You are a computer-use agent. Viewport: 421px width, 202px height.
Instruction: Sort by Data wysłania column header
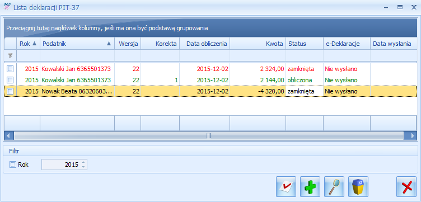pyautogui.click(x=394, y=44)
